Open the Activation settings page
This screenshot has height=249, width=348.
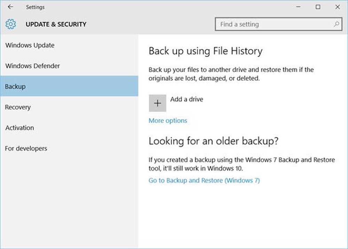(x=19, y=128)
